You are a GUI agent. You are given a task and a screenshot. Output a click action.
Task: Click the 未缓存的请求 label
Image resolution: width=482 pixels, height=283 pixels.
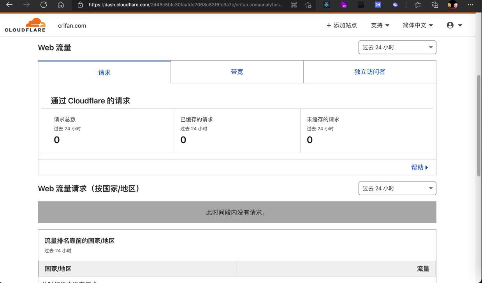click(323, 119)
